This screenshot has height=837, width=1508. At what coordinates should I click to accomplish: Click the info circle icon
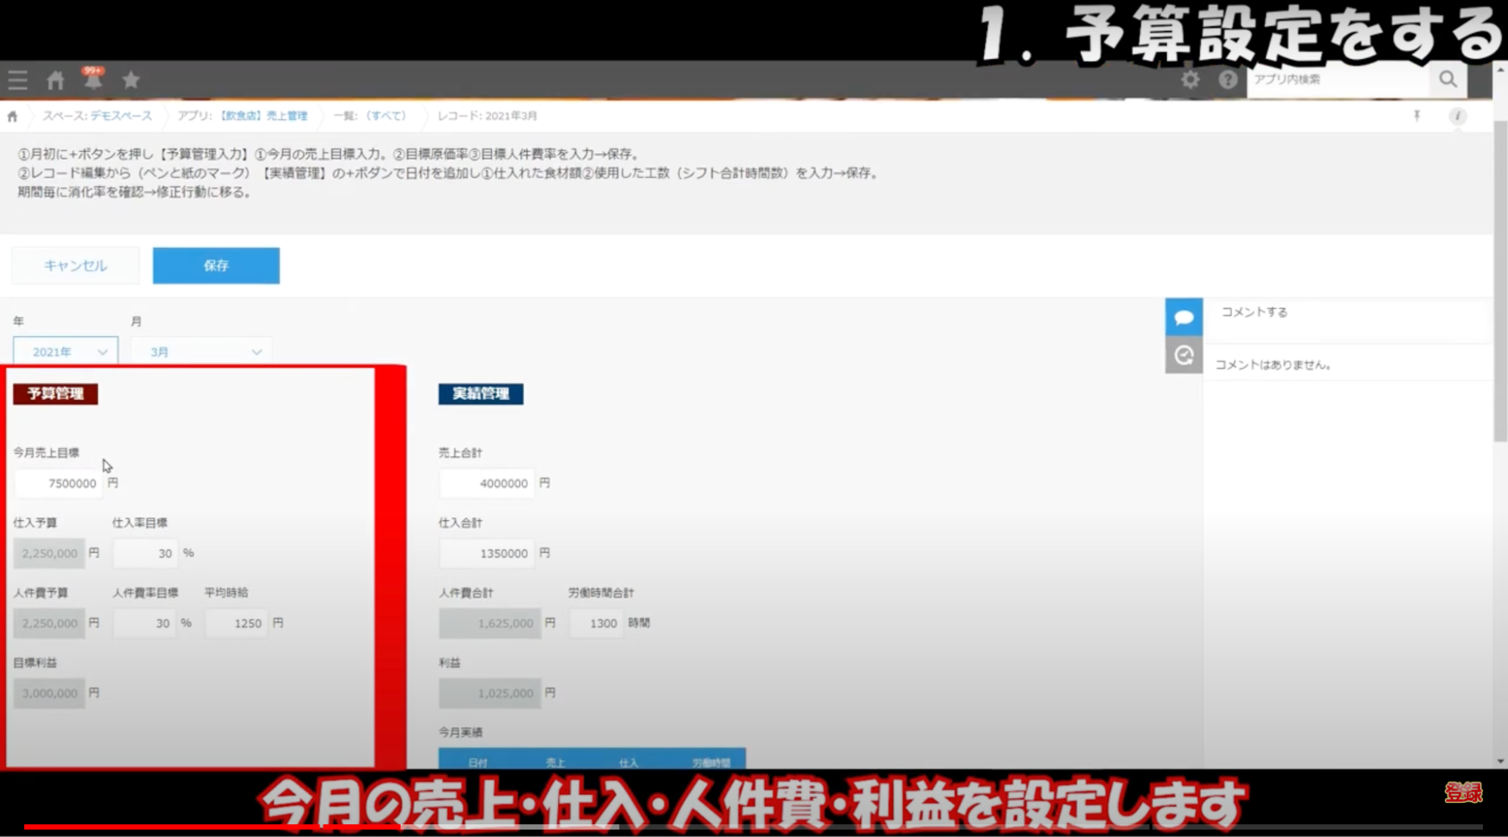click(x=1457, y=116)
